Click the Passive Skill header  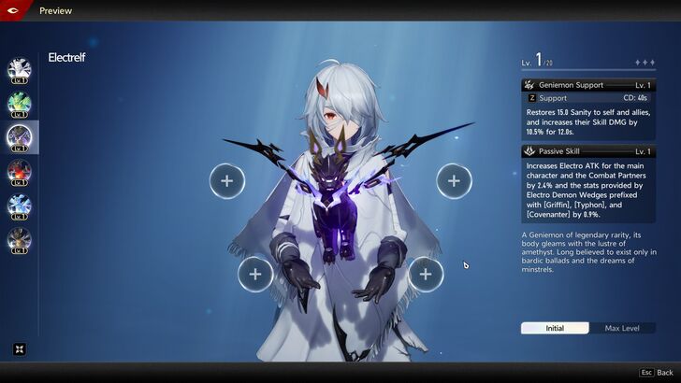588,151
